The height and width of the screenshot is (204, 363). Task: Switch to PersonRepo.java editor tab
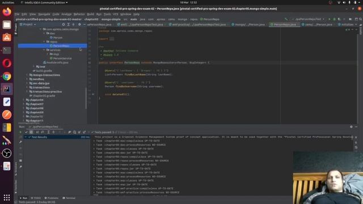pyautogui.click(x=285, y=24)
